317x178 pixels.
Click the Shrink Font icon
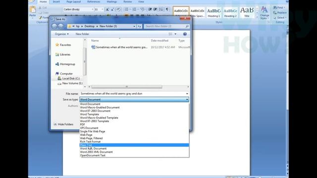[112, 9]
